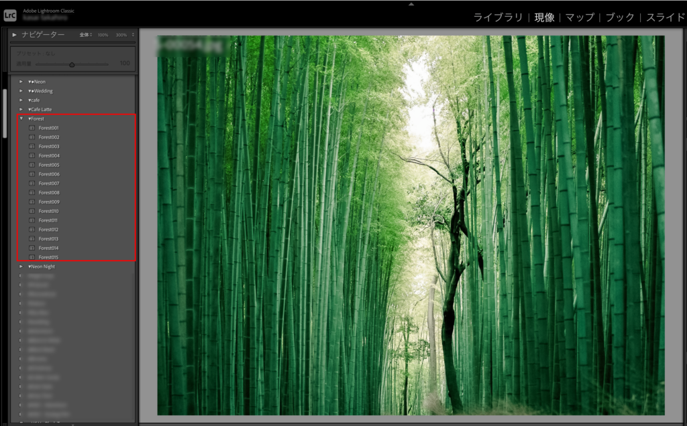Click the preset amount slider handle
The height and width of the screenshot is (426, 687).
coord(72,64)
